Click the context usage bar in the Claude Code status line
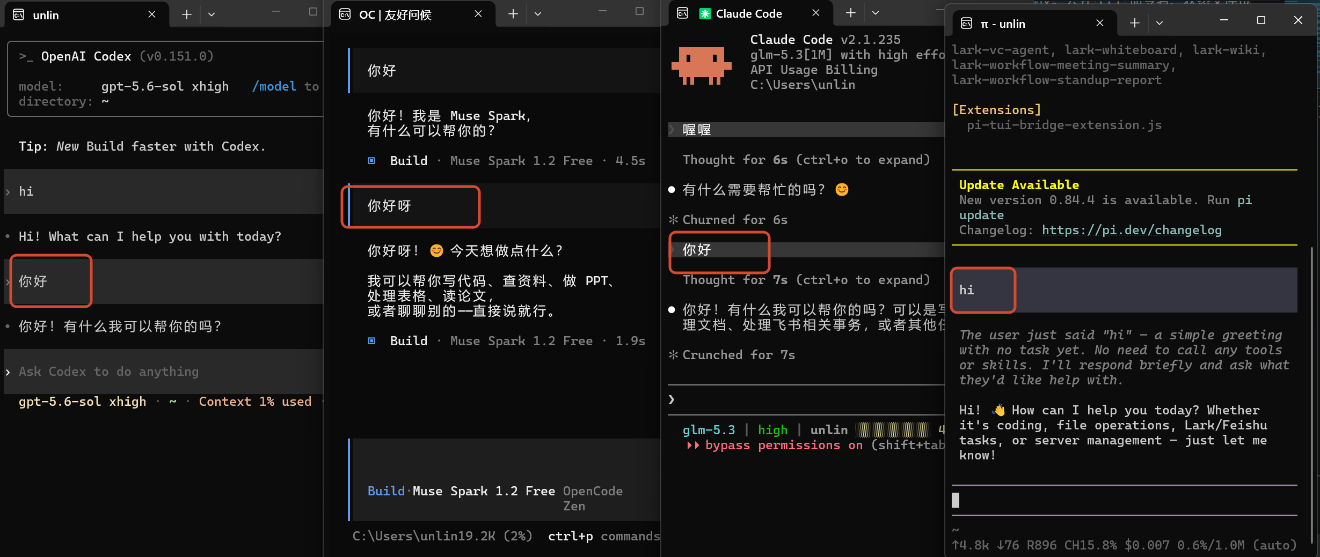 pos(893,430)
